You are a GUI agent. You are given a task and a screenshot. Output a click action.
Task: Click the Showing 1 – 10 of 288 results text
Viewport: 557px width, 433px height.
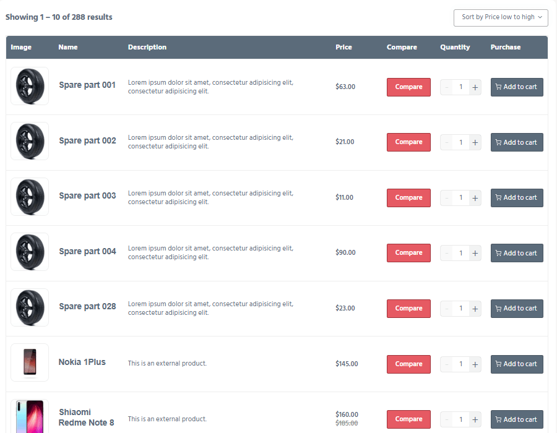(59, 17)
